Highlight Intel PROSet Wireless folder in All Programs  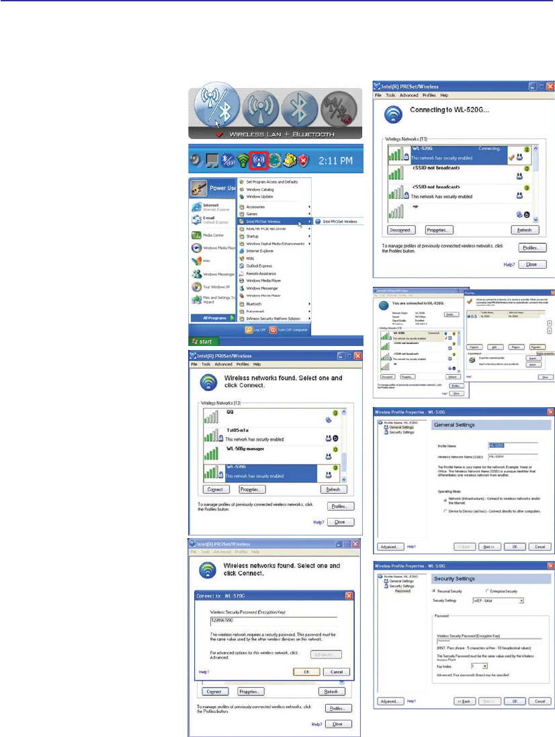pos(274,222)
